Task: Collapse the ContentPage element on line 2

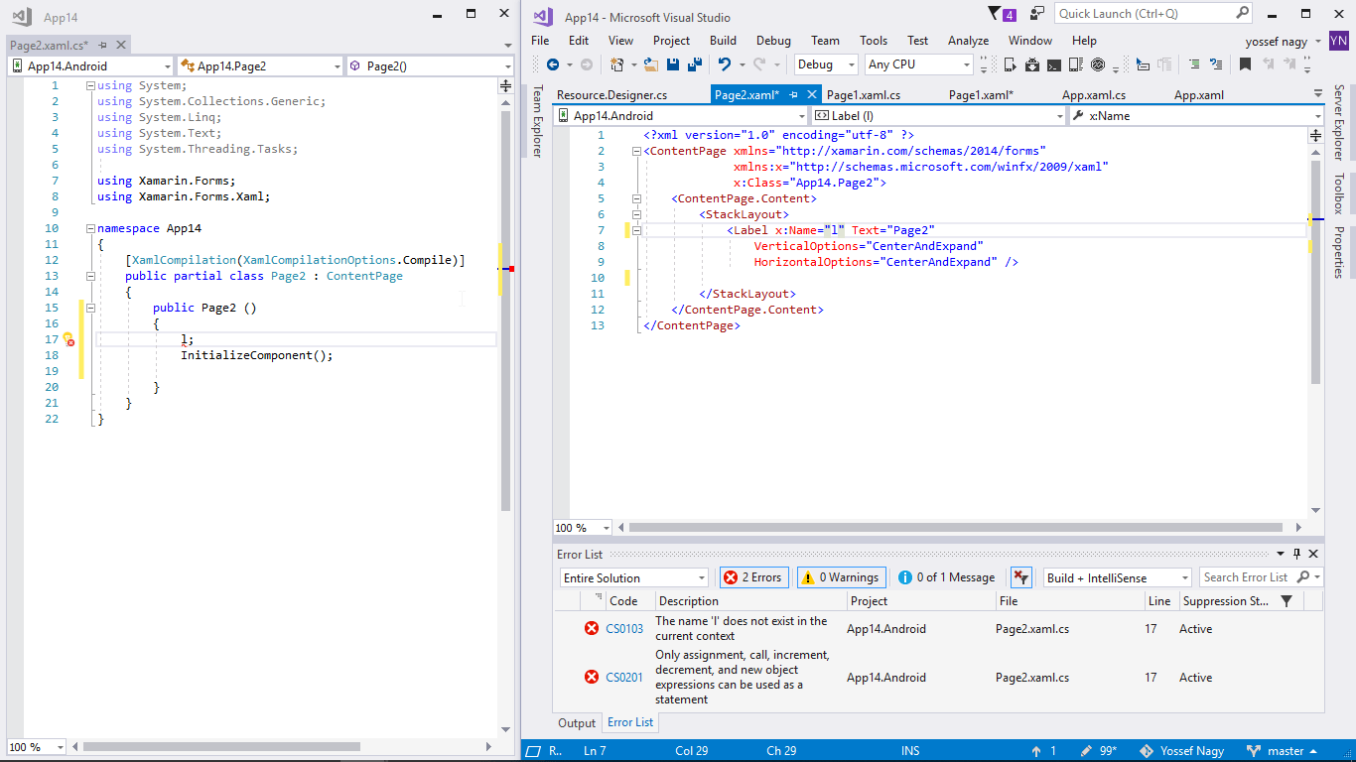Action: point(636,151)
